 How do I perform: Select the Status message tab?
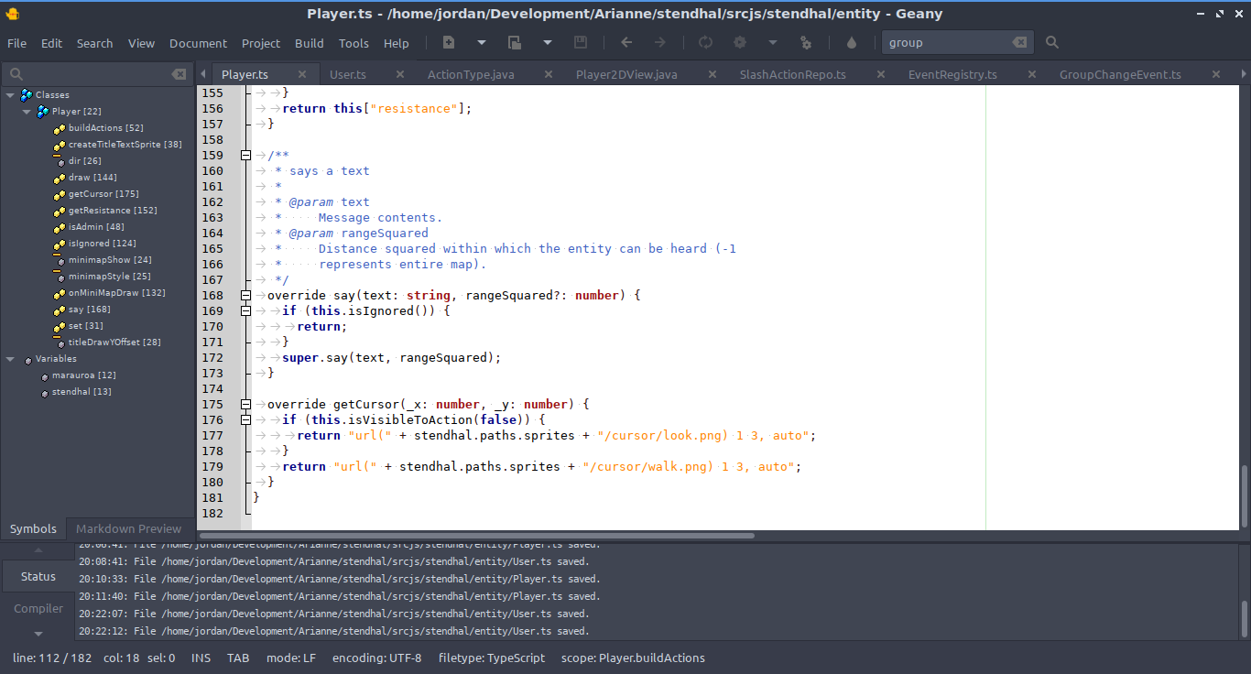pos(38,576)
